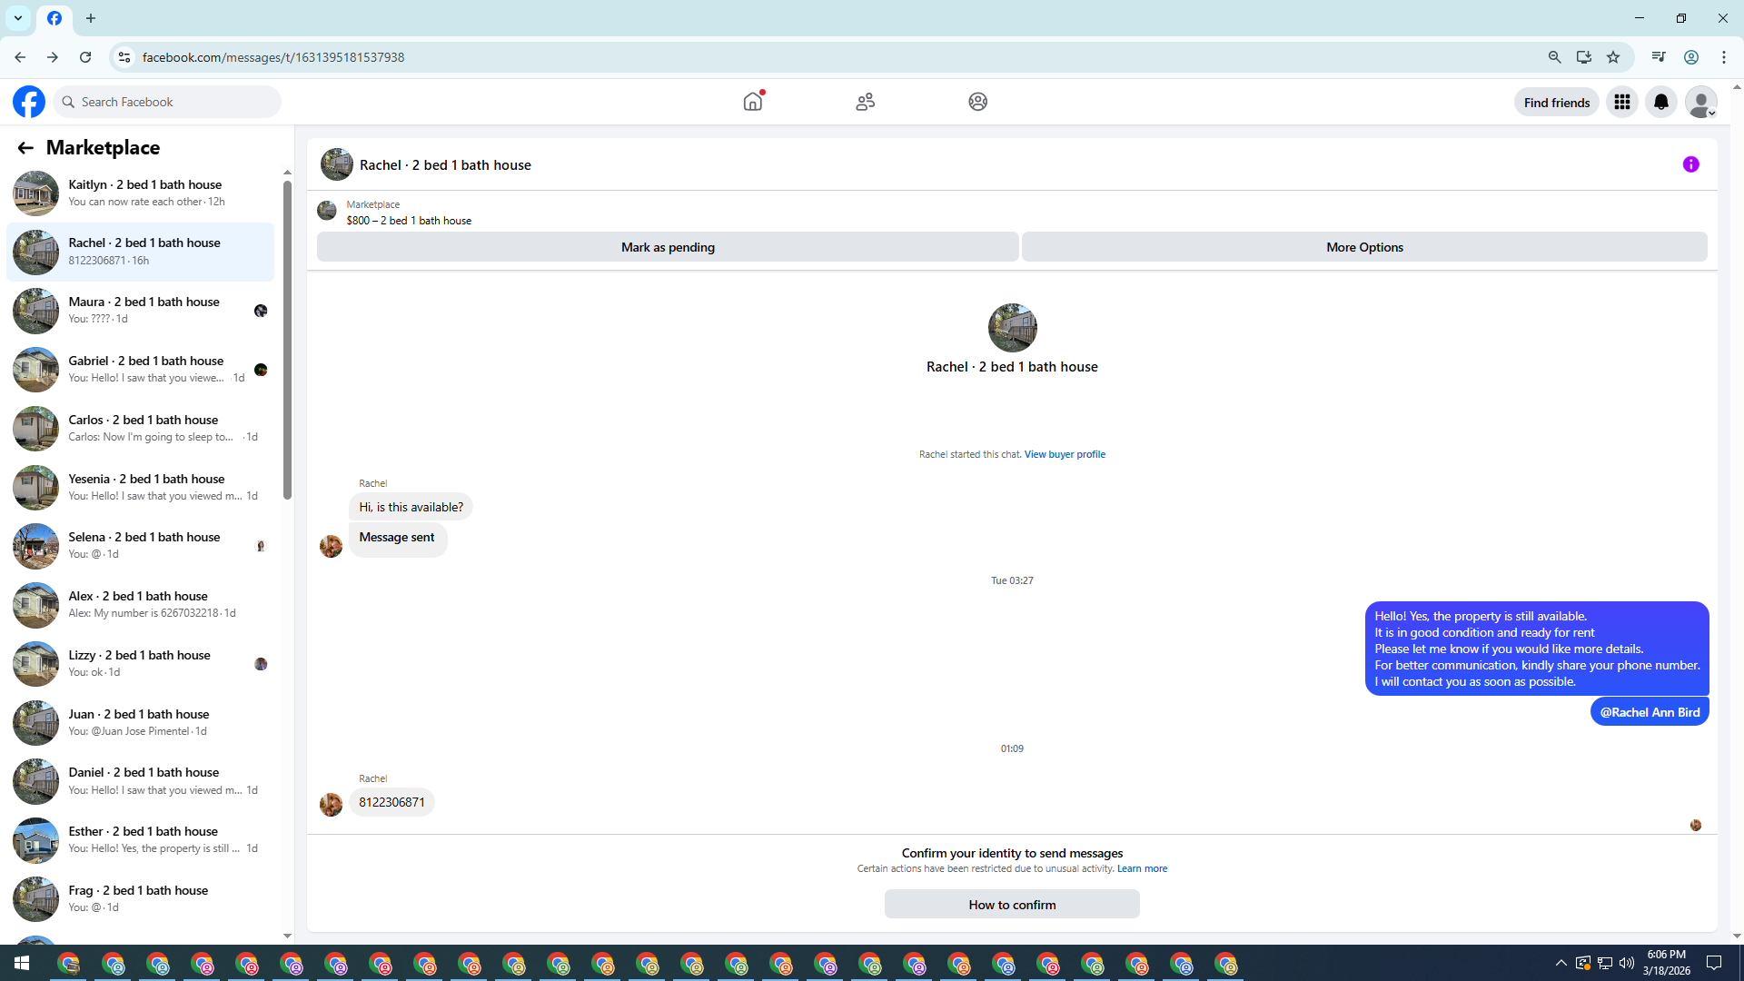Click More Options button
This screenshot has width=1744, height=981.
coord(1363,247)
